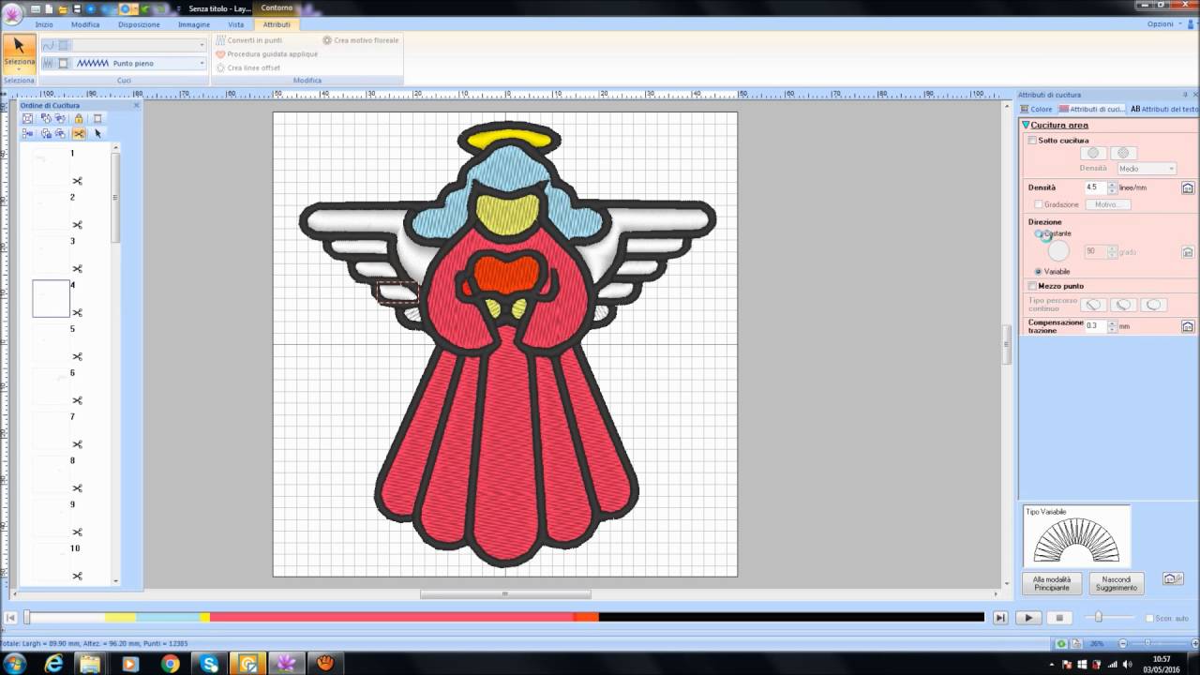Open Skype from the Windows taskbar

(x=209, y=664)
